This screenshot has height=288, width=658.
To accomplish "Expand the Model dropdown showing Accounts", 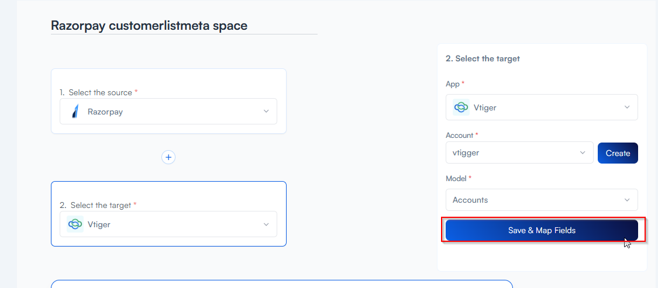I will tap(542, 200).
